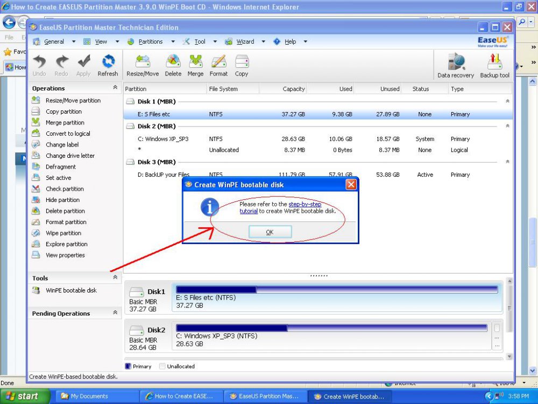Viewport: 538px width, 404px height.
Task: Sort by Capacity column header
Action: pos(283,89)
